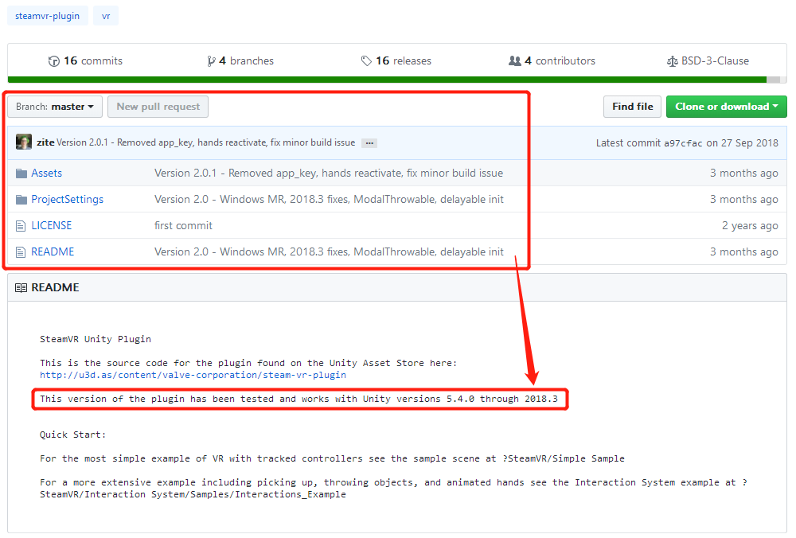Open the BSD-3-Clause license
This screenshot has width=796, height=538.
[x=715, y=61]
